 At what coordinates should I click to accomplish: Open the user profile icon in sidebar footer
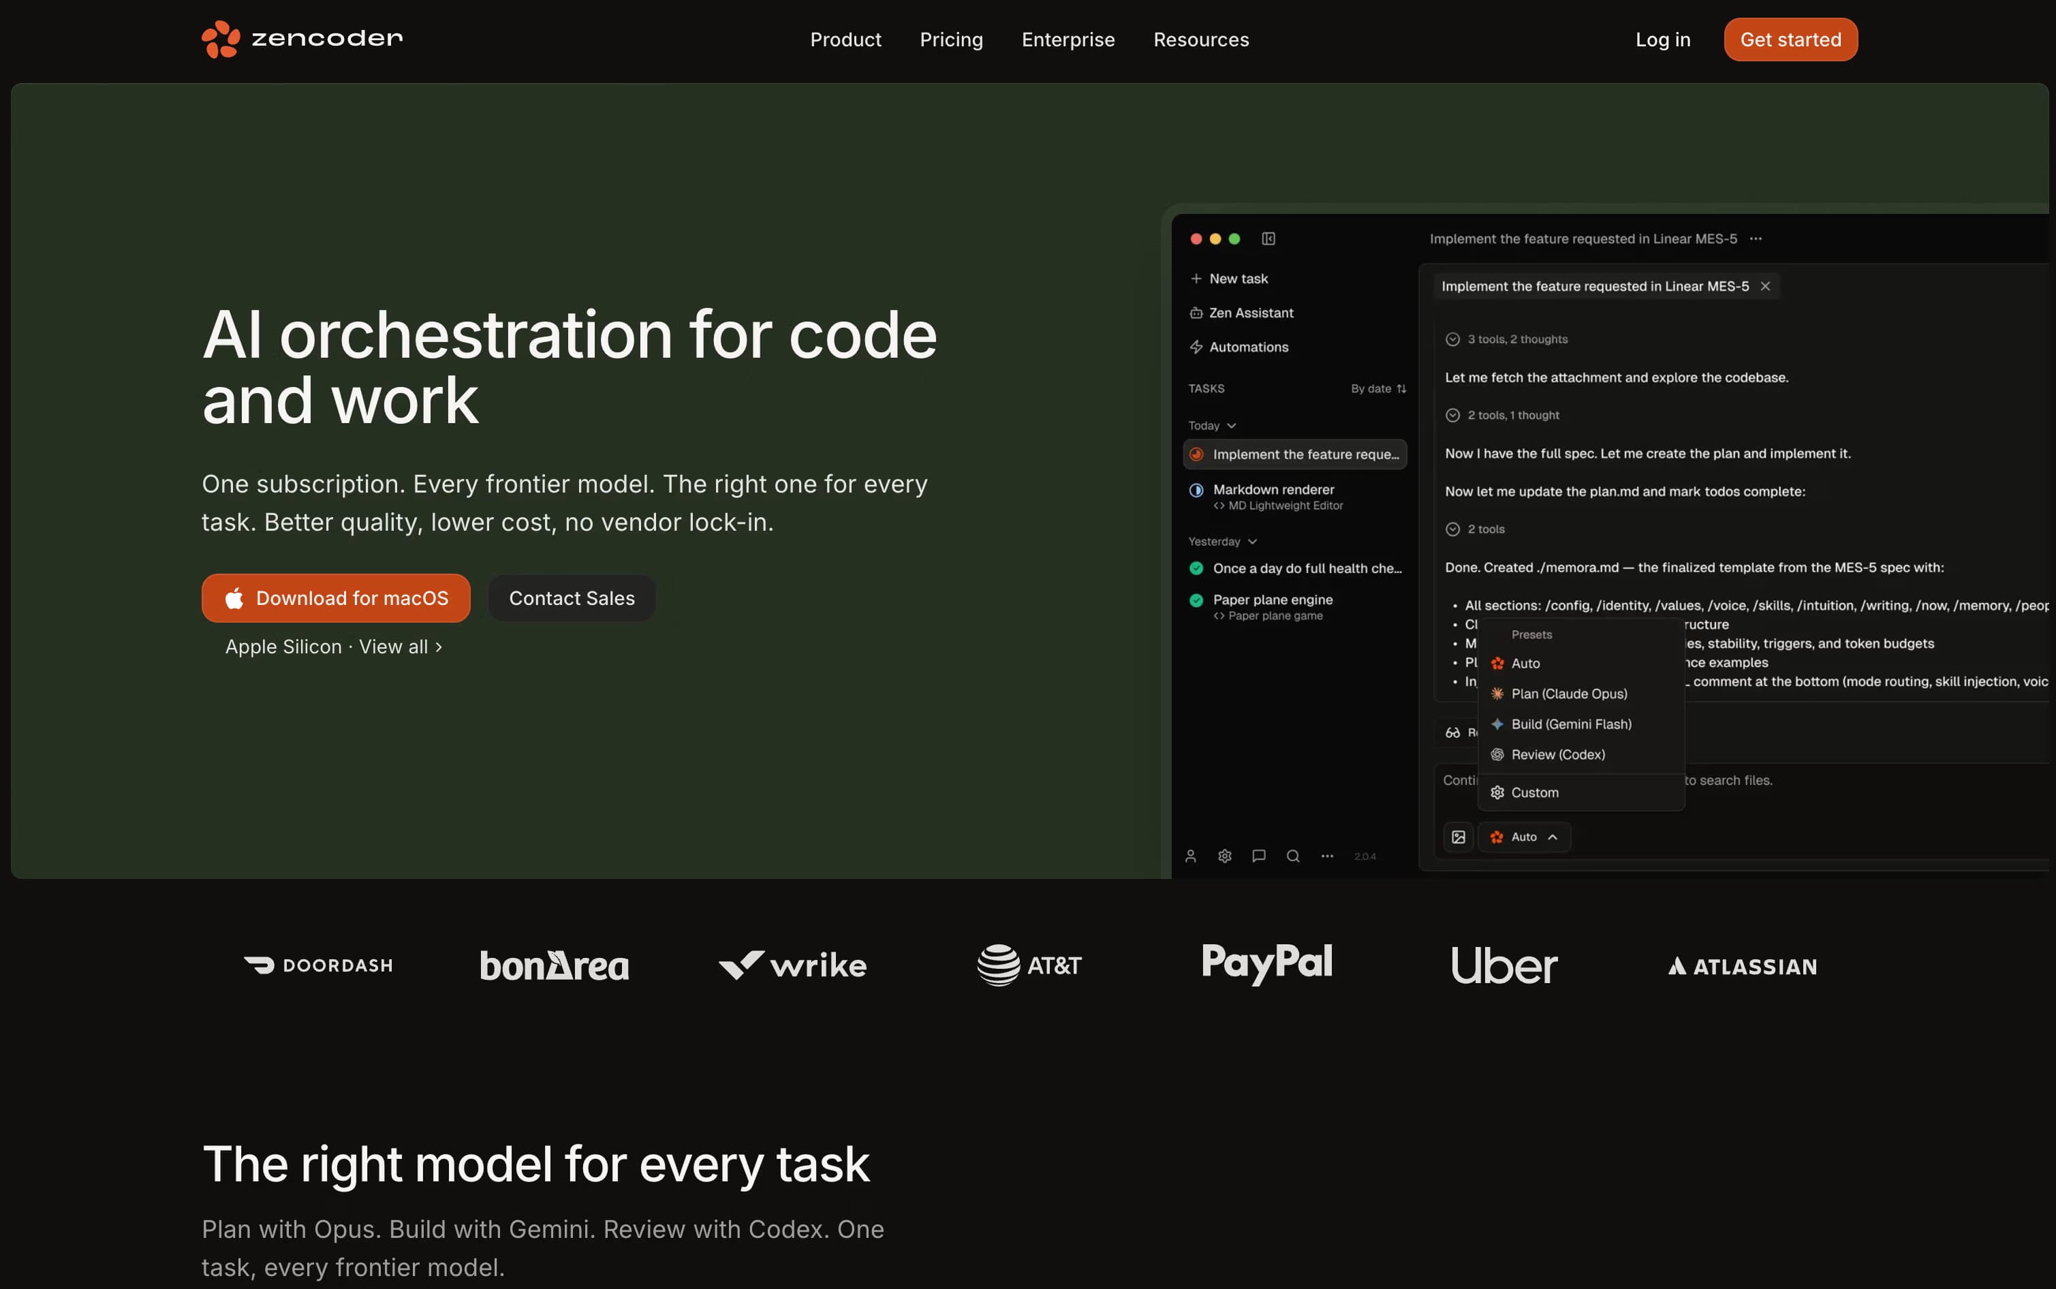(1191, 856)
